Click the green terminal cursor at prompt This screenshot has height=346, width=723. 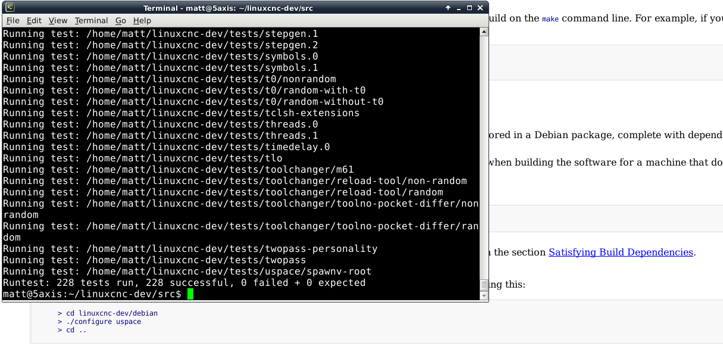pos(190,294)
